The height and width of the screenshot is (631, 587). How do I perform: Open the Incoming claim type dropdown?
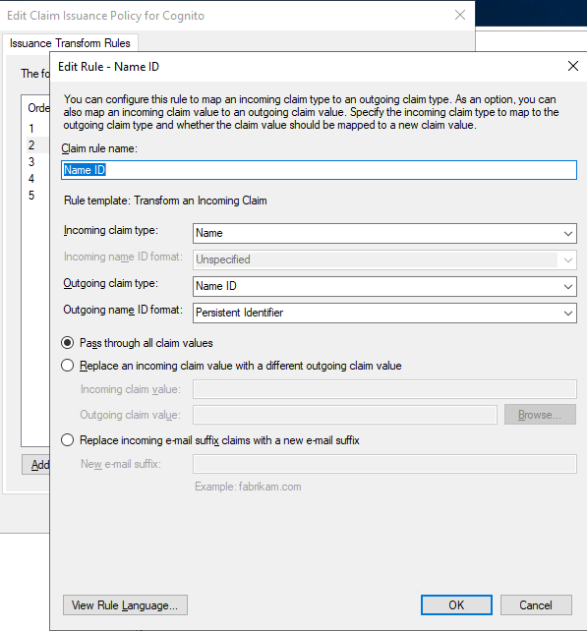384,233
